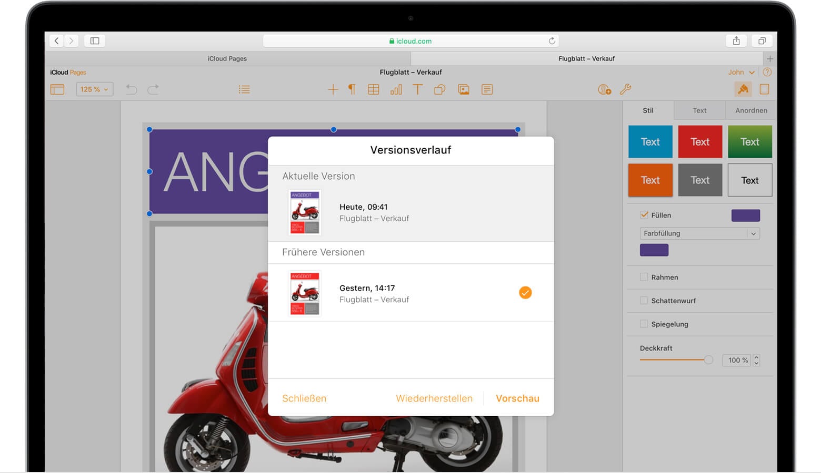Switch to the iCloud Pages browser tab
Screen dimensions: 821x473
pos(227,58)
